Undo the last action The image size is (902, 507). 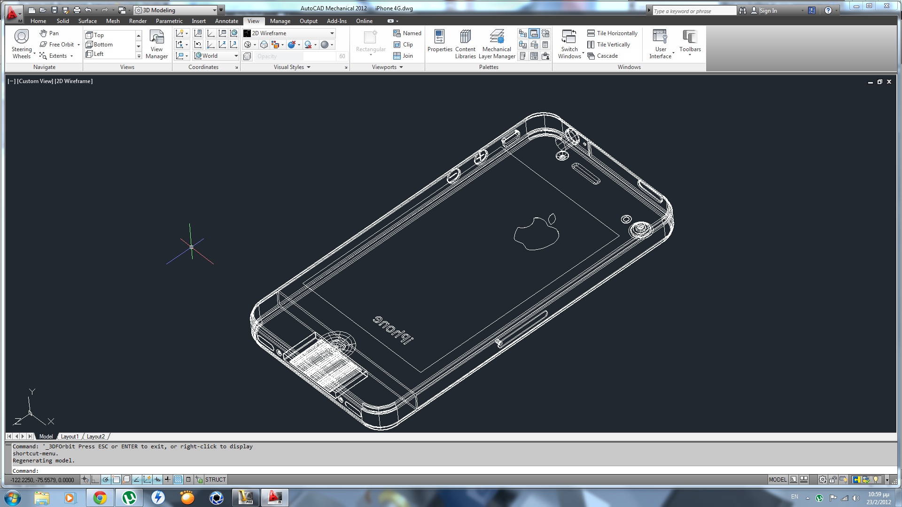88,10
